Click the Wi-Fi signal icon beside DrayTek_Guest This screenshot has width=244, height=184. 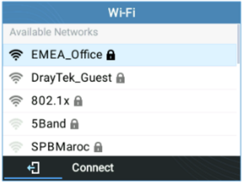(x=16, y=78)
